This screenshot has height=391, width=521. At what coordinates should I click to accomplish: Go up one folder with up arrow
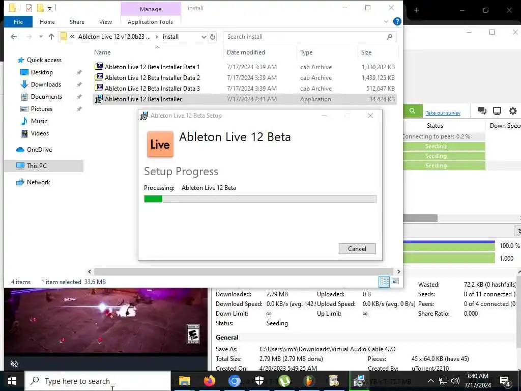tap(51, 37)
